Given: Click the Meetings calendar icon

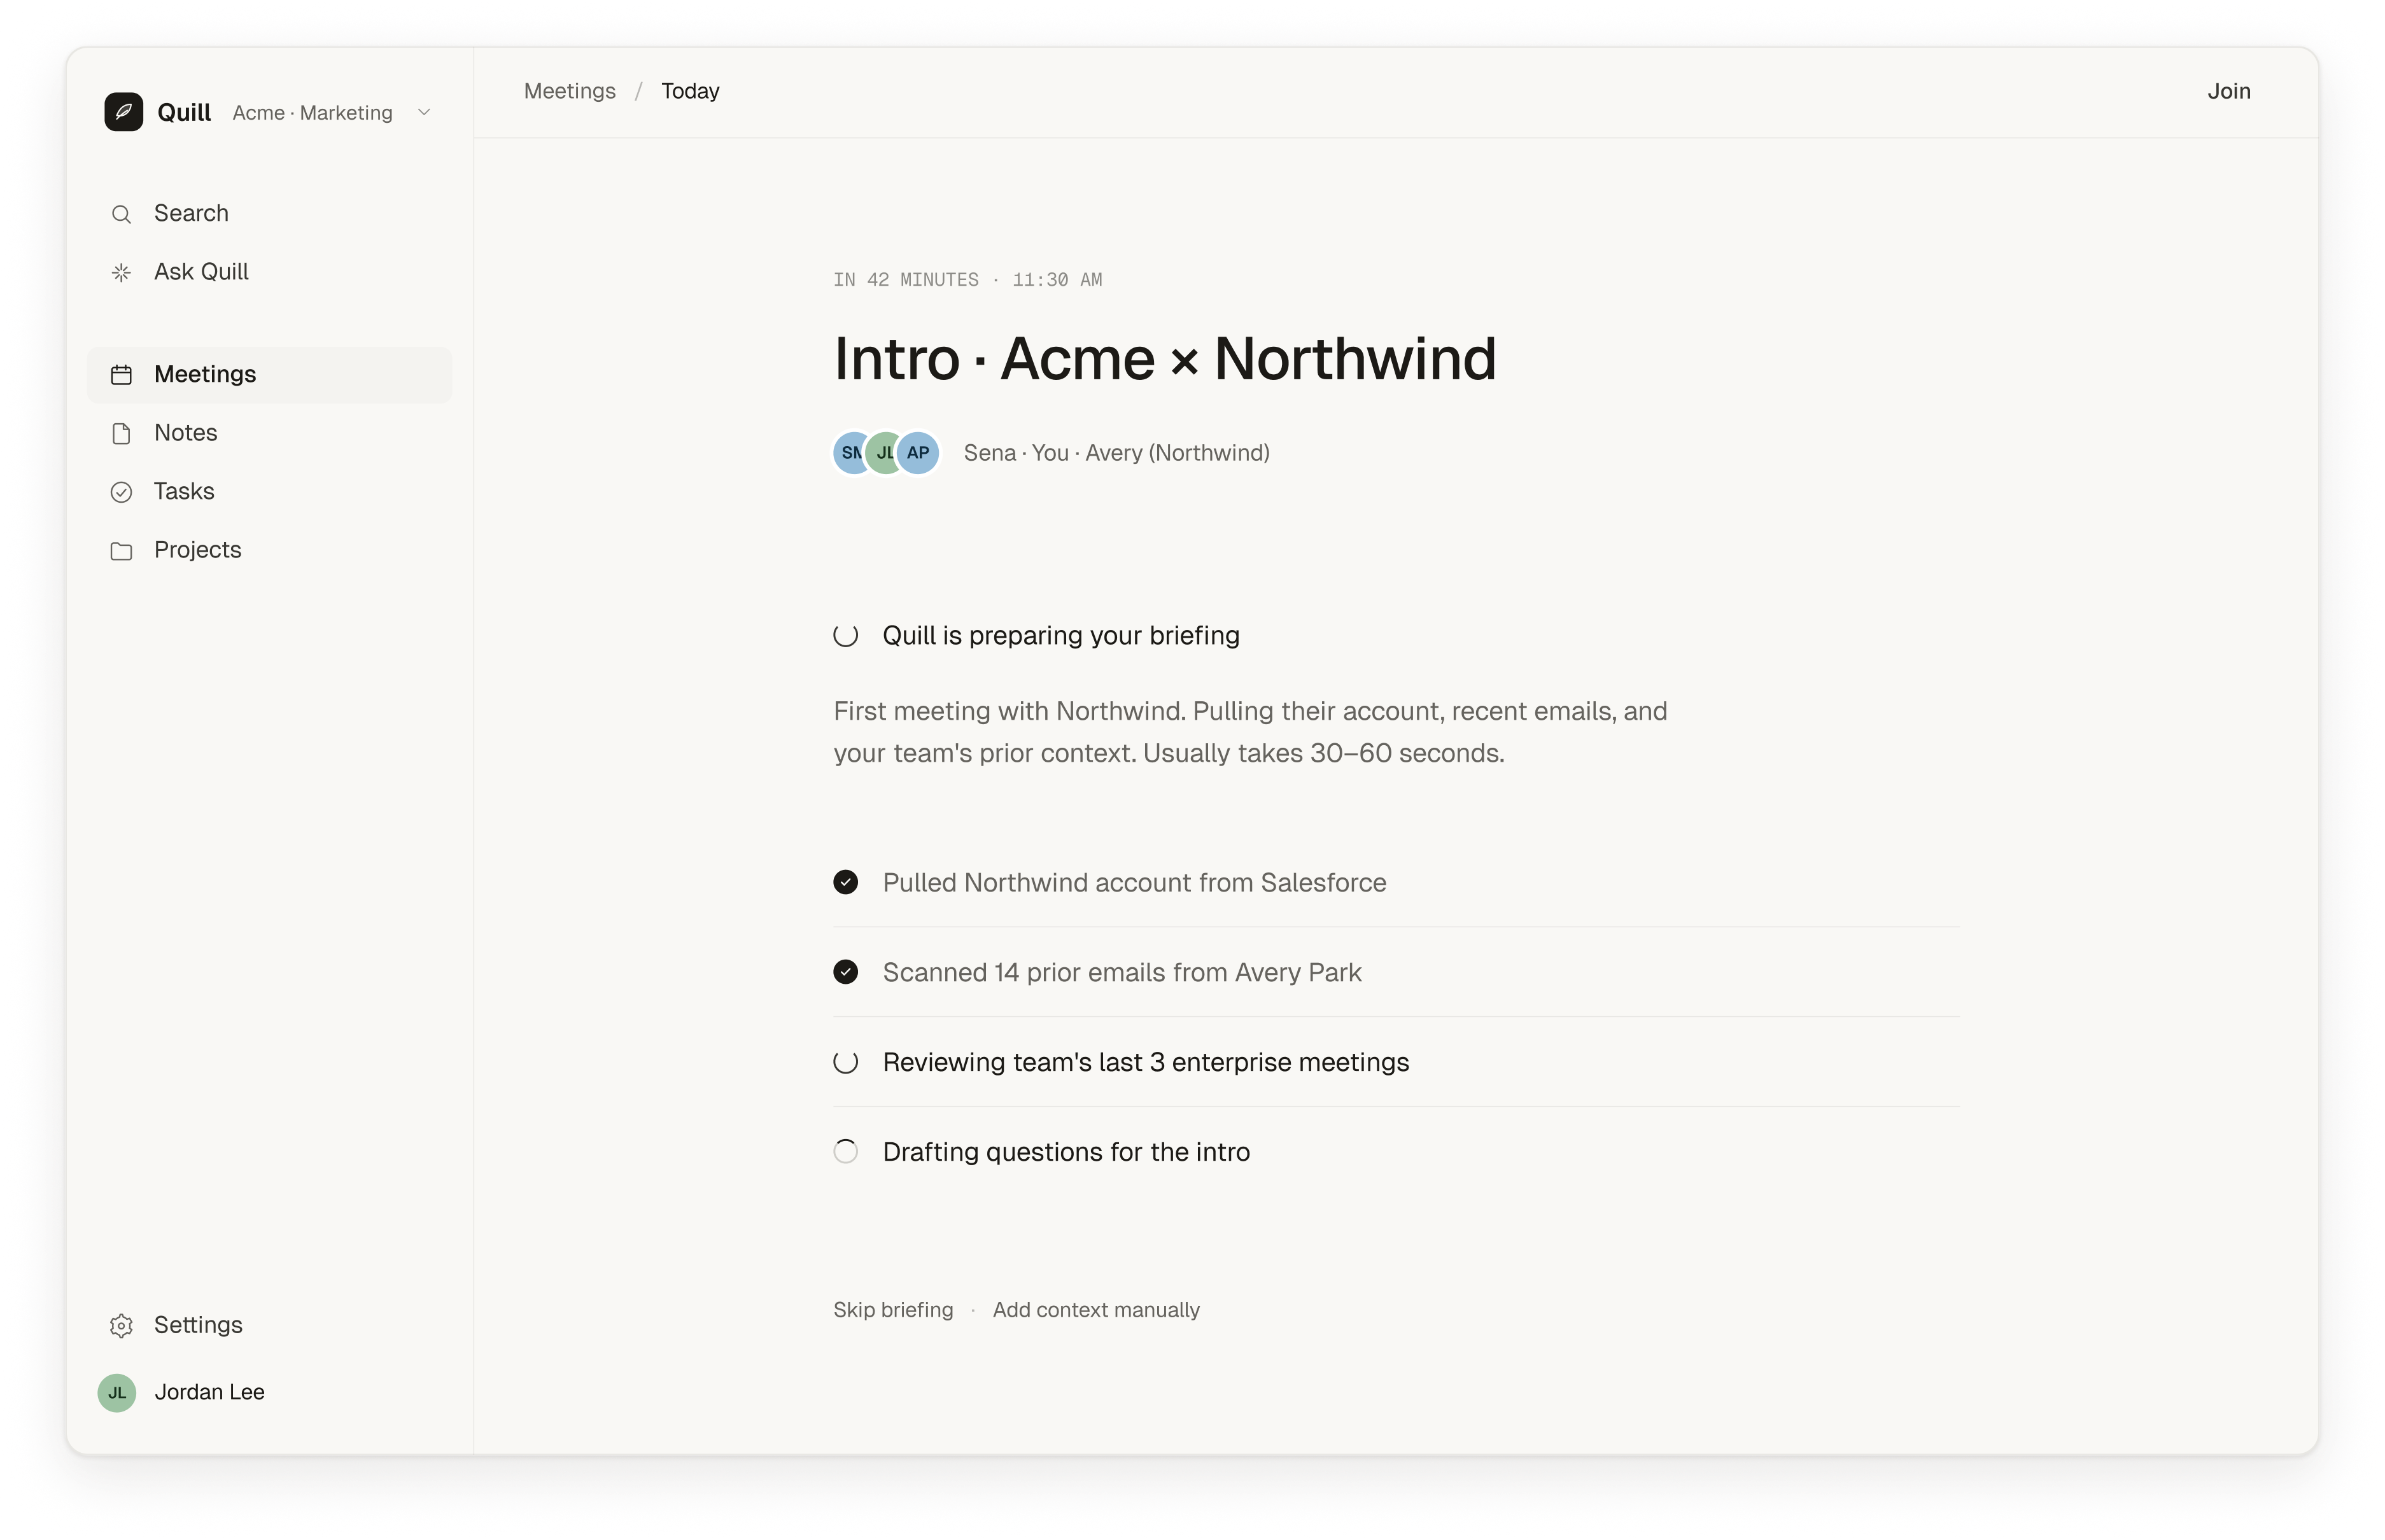Looking at the screenshot, I should click(121, 374).
